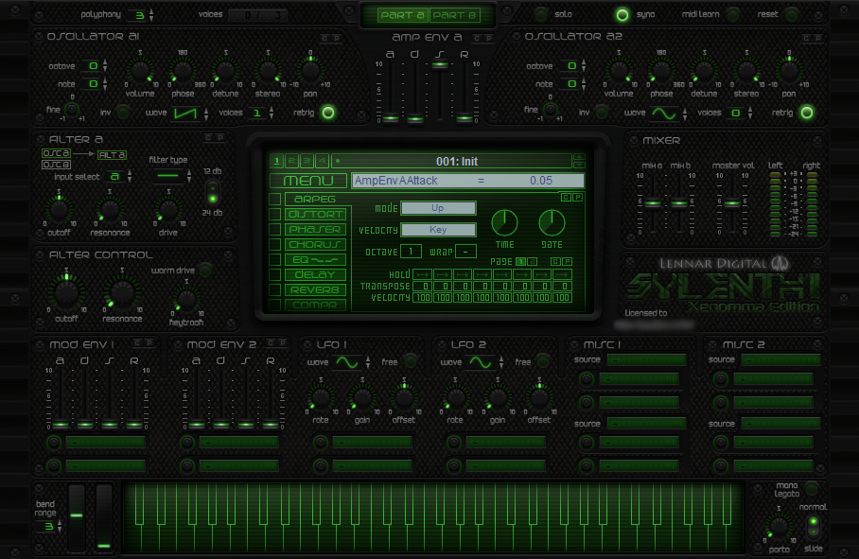Toggle Oscillator A1 inv switch
The width and height of the screenshot is (859, 559).
click(x=123, y=113)
